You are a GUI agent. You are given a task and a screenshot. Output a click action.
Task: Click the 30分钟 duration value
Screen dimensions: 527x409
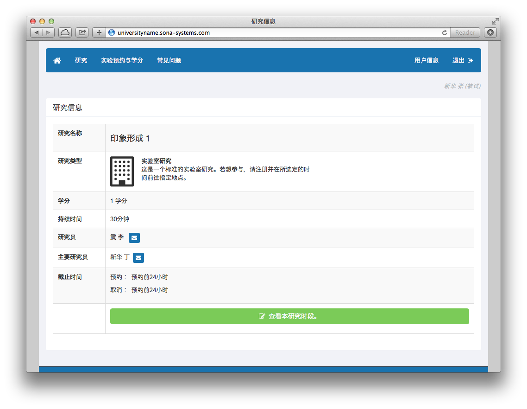[119, 219]
